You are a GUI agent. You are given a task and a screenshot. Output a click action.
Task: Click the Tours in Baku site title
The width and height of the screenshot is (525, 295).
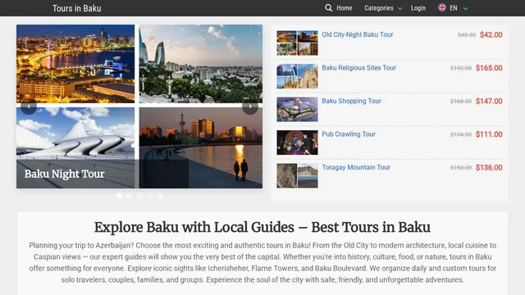coord(76,8)
